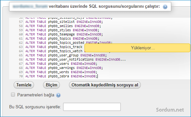Click line number 57 in the gutter
Image resolution: width=191 pixels, height=117 pixels.
[21, 22]
